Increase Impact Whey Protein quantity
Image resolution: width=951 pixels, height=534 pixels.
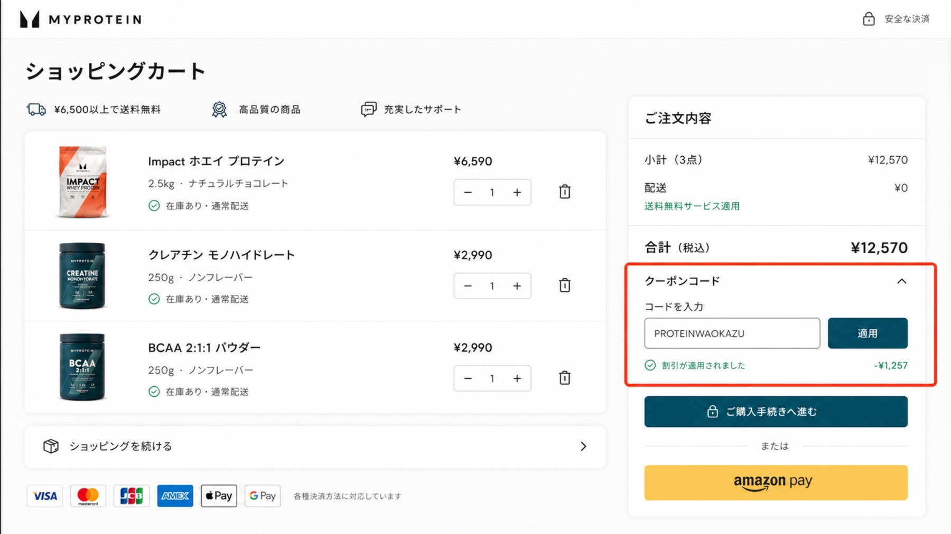[x=517, y=193]
